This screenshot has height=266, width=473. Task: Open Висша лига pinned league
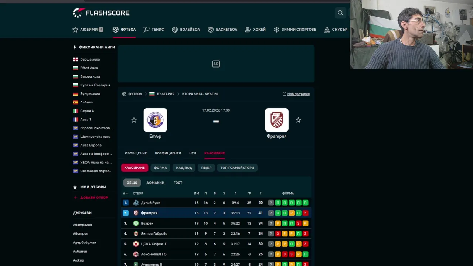[x=90, y=59]
